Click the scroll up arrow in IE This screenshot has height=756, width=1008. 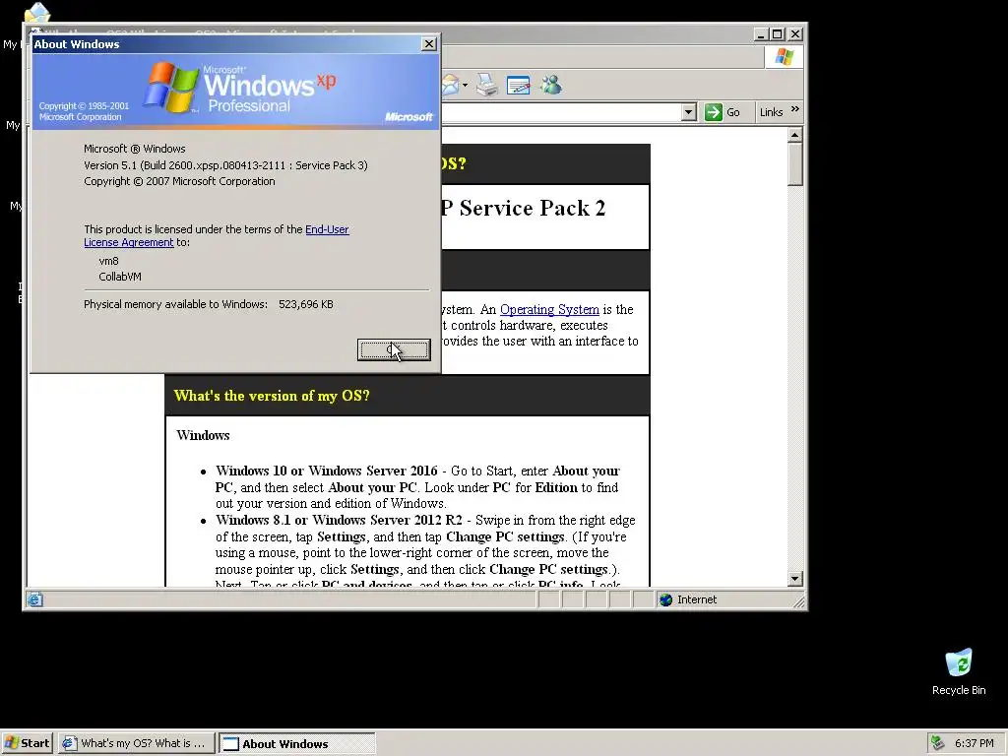click(795, 135)
